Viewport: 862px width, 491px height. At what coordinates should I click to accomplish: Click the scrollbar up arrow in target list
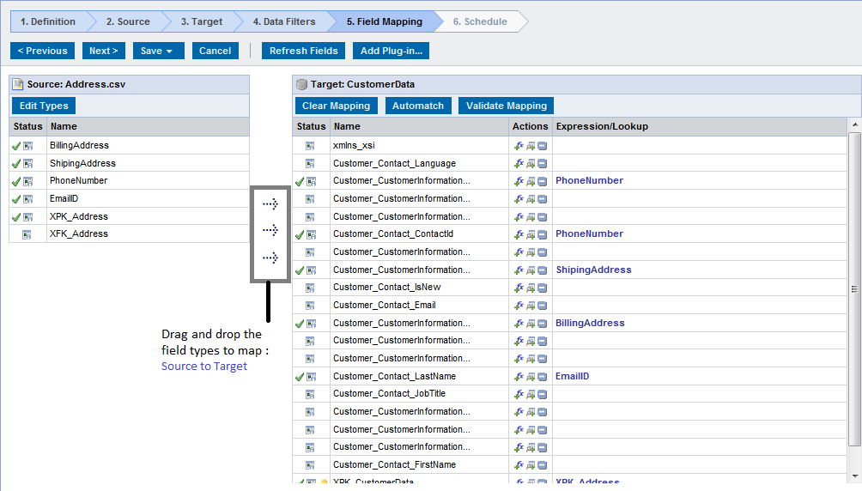click(854, 124)
